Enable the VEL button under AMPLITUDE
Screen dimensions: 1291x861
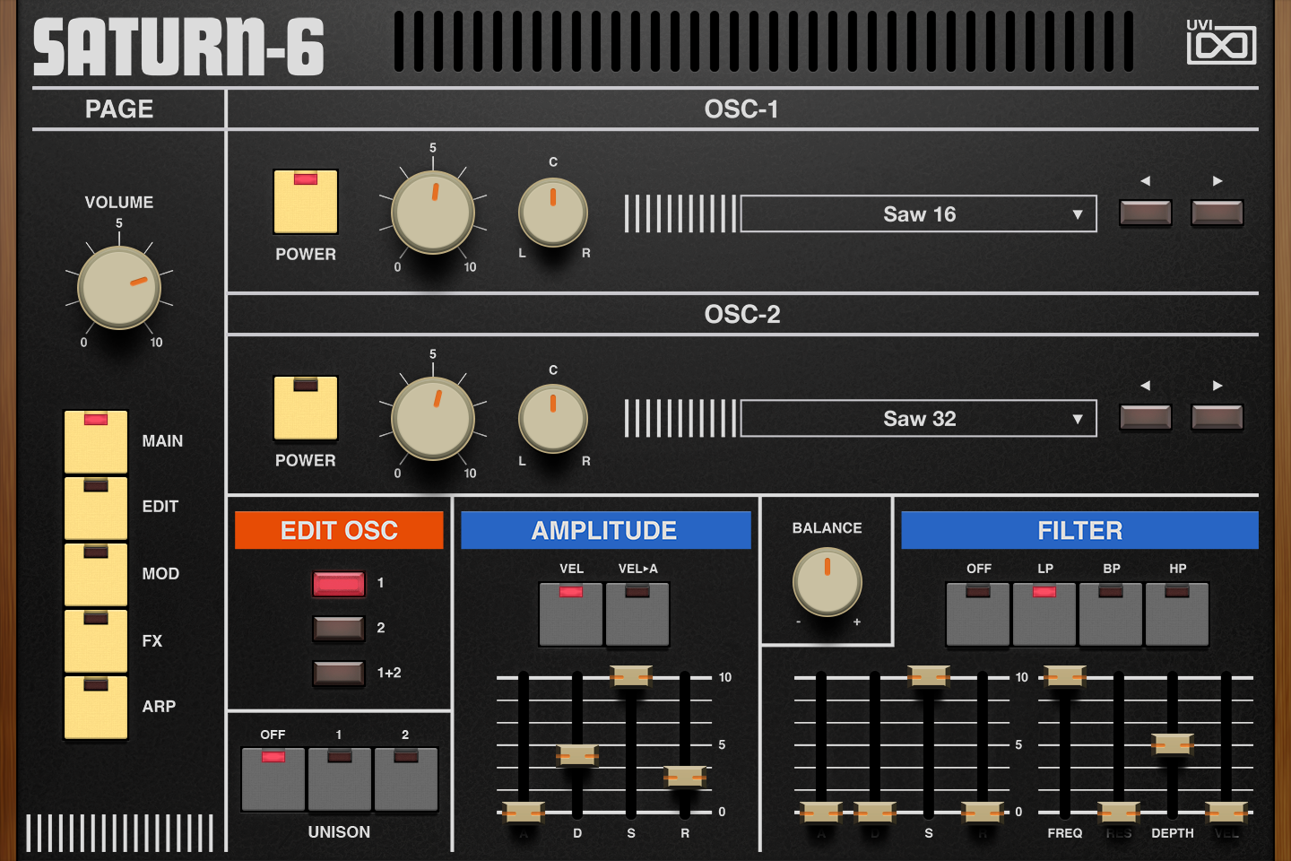(571, 614)
